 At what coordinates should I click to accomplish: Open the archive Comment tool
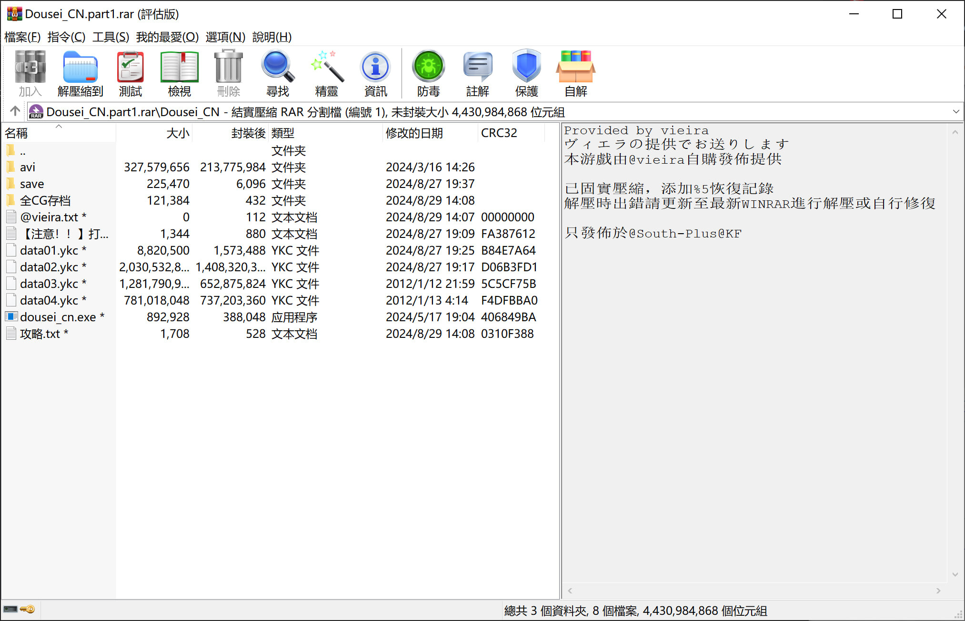coord(477,73)
